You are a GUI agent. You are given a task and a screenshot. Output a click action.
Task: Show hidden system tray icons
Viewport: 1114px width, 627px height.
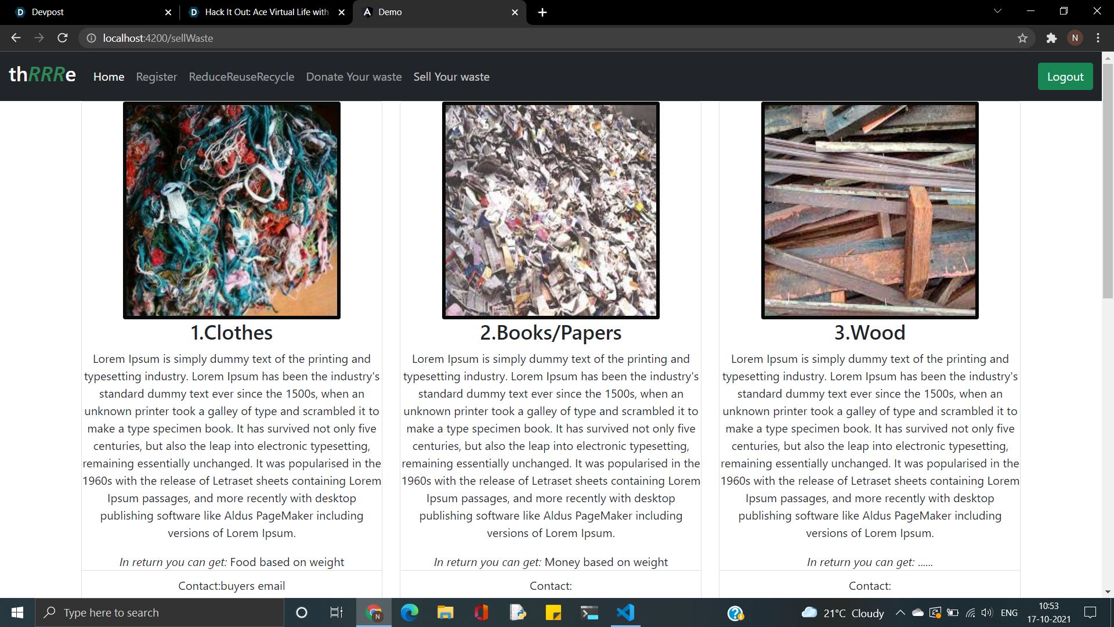pyautogui.click(x=900, y=612)
